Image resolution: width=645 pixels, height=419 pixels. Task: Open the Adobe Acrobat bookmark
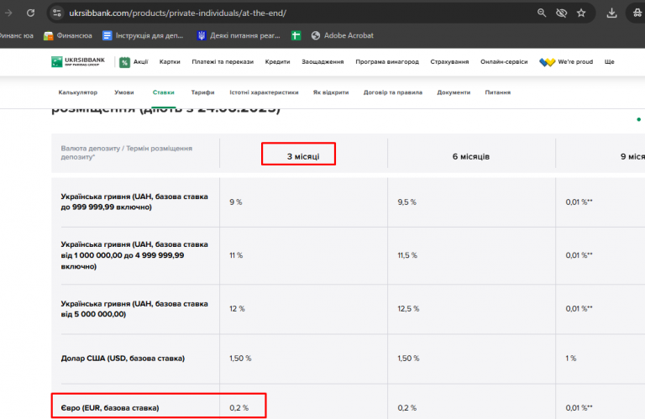343,36
